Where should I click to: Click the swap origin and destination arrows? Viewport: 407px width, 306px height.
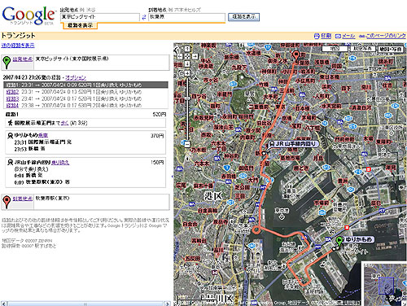pos(144,17)
